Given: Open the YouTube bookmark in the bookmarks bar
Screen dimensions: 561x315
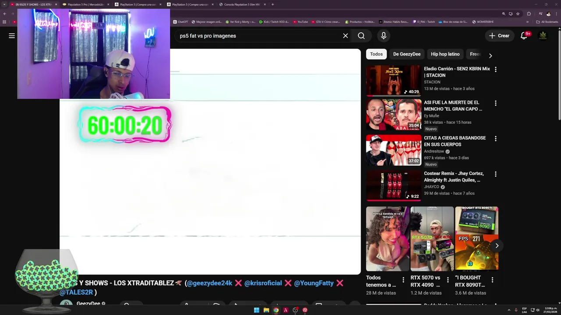Looking at the screenshot, I should 301,22.
